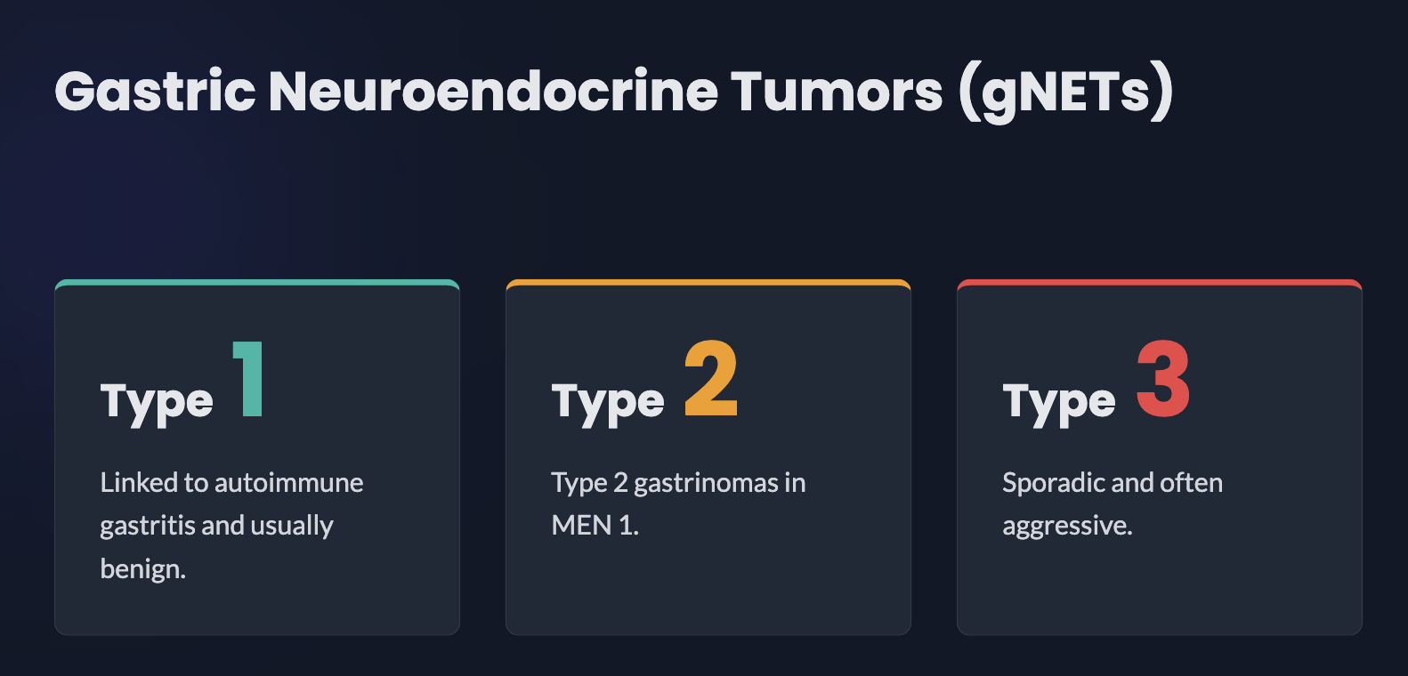
Task: Click the teal top border of the first card
Action: pyautogui.click(x=257, y=283)
